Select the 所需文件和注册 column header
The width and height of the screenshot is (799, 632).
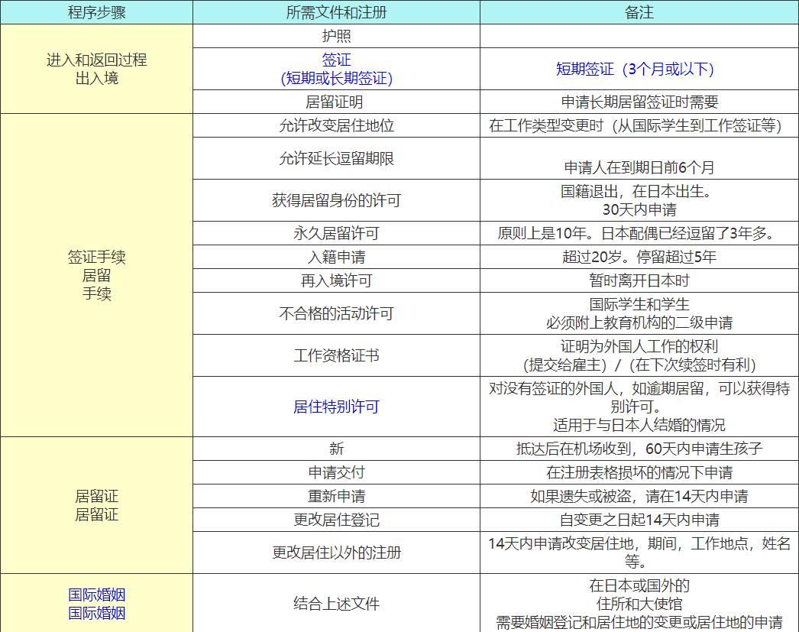point(336,13)
